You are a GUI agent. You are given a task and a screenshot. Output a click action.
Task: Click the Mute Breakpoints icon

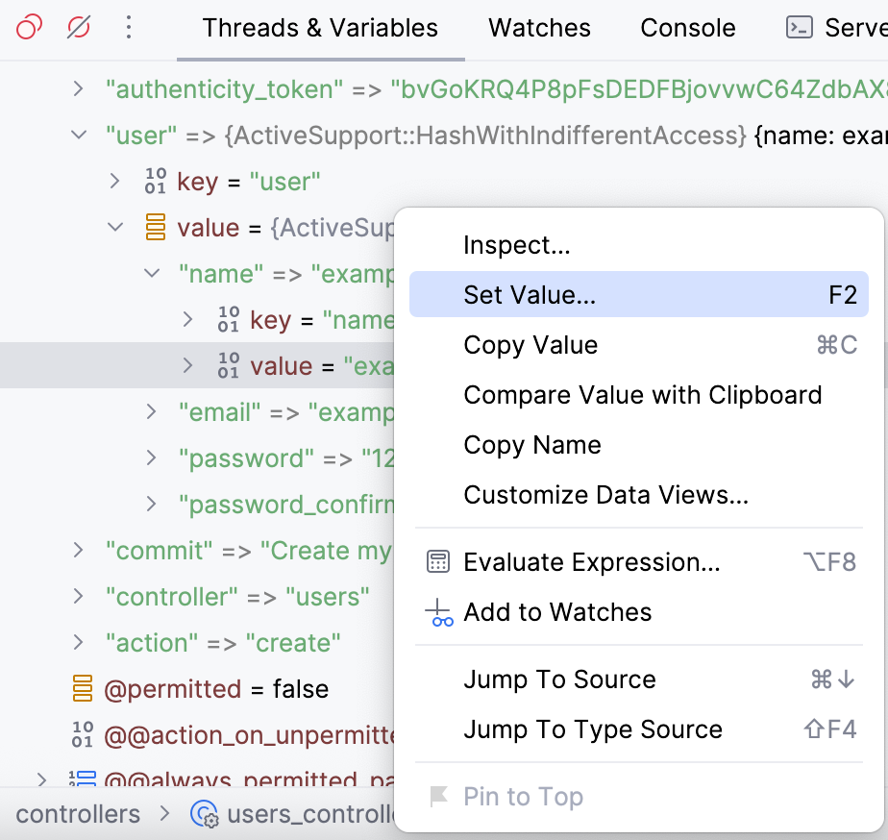(77, 28)
